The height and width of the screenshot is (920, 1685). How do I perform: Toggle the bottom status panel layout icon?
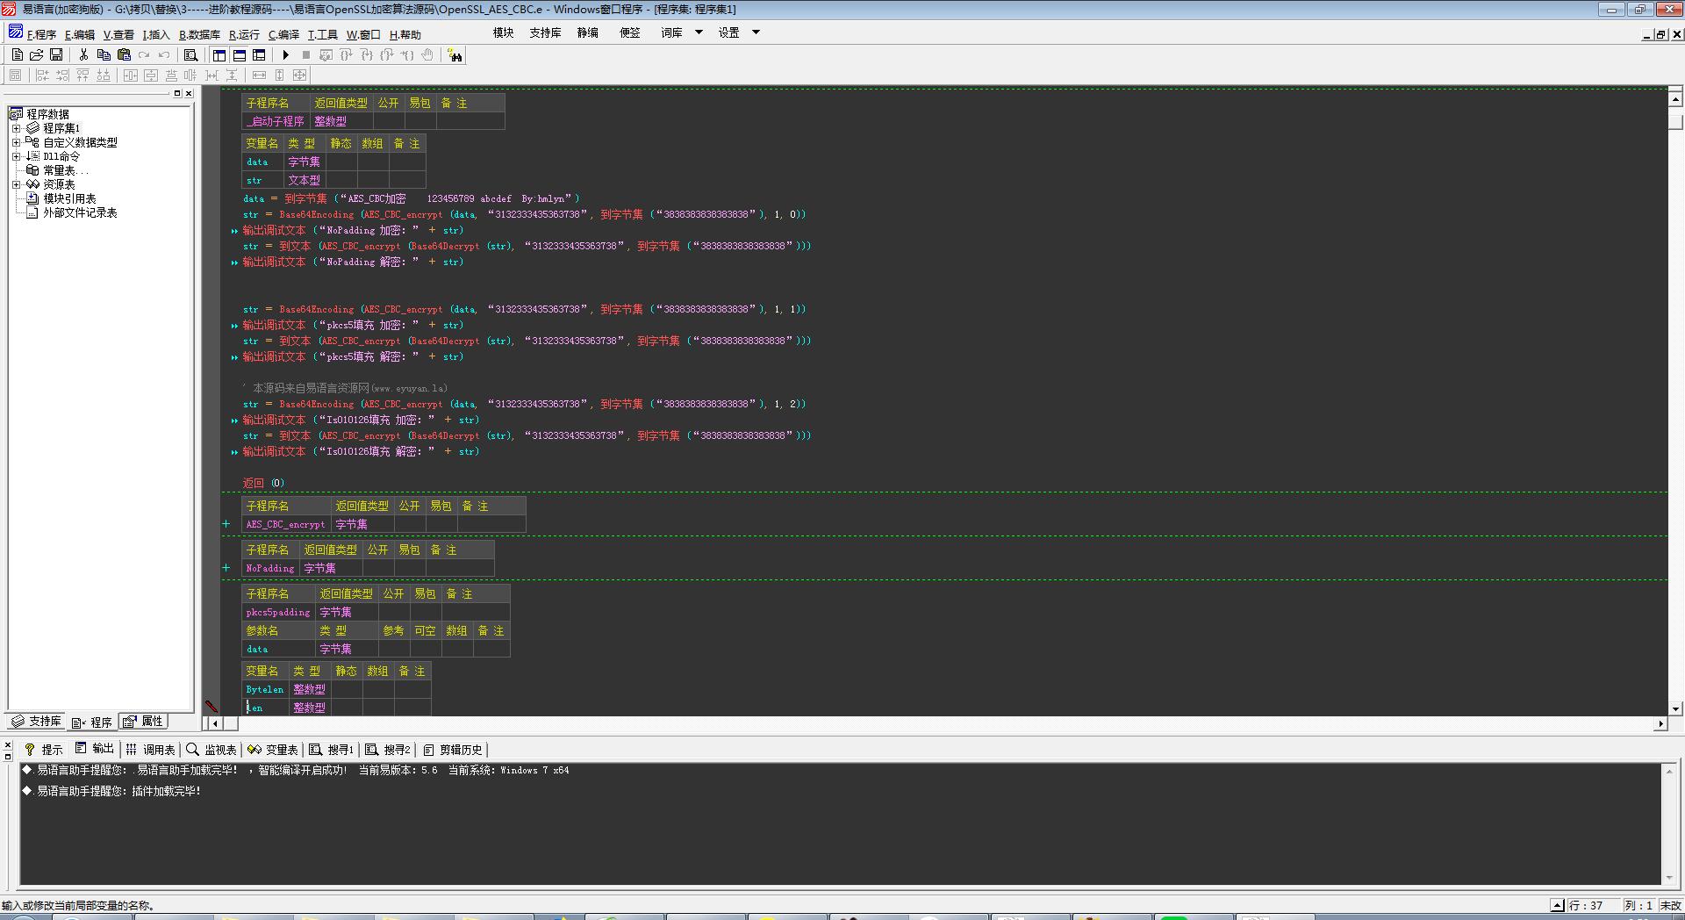[x=239, y=54]
